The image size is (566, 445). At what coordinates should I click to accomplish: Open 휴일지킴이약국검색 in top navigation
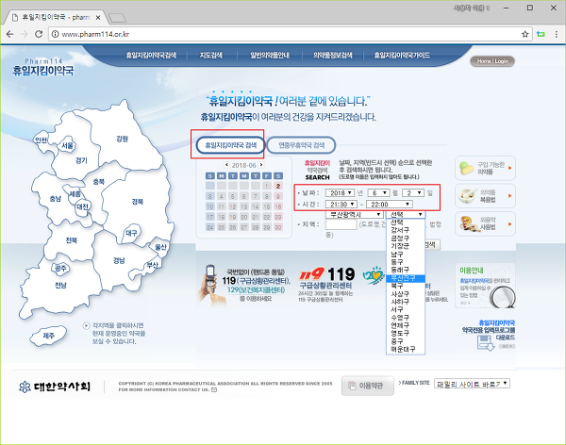pos(151,56)
